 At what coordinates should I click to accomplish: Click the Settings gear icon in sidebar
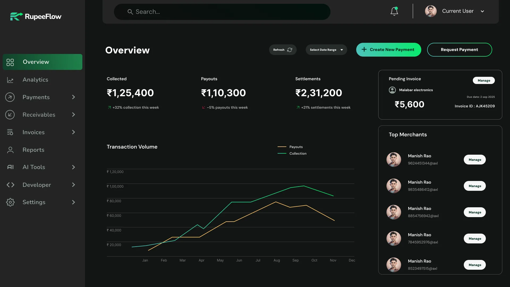click(x=10, y=202)
